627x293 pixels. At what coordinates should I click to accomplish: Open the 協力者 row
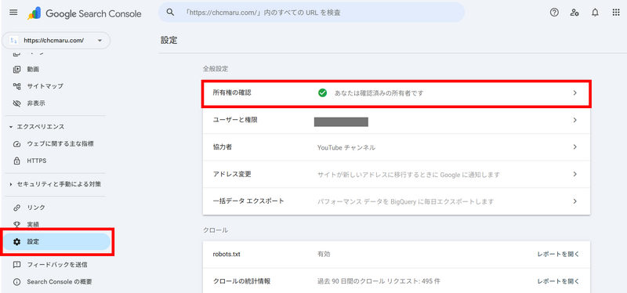pos(397,147)
